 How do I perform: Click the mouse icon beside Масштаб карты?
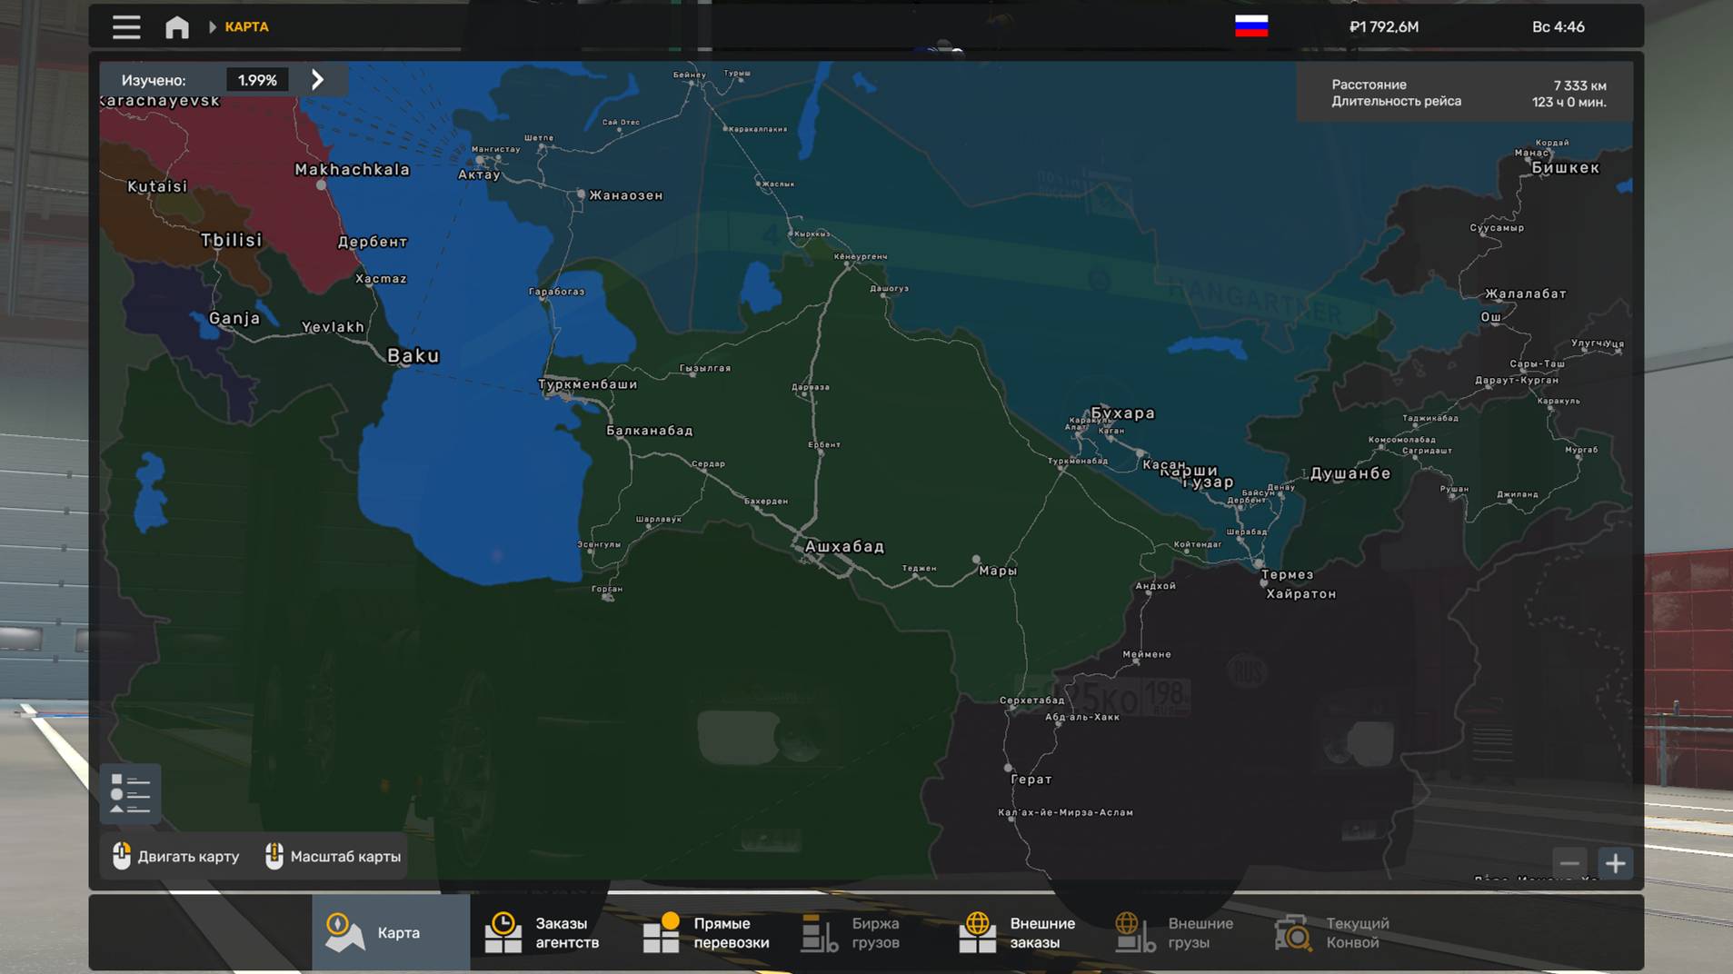(x=274, y=856)
